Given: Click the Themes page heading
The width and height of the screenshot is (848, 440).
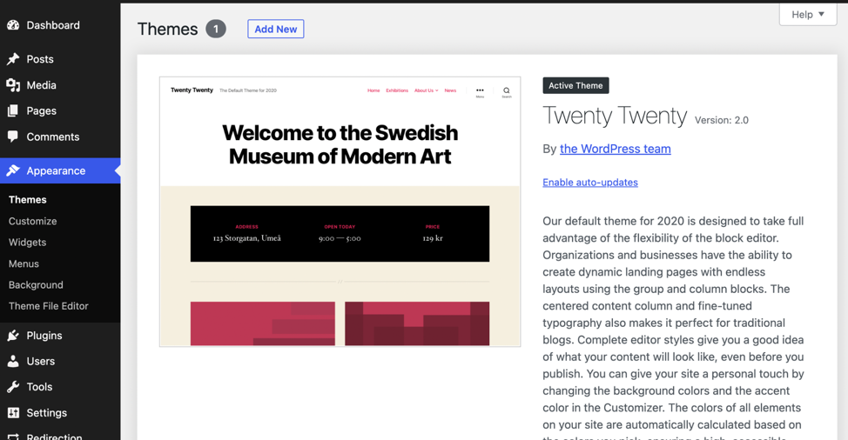Looking at the screenshot, I should (168, 30).
